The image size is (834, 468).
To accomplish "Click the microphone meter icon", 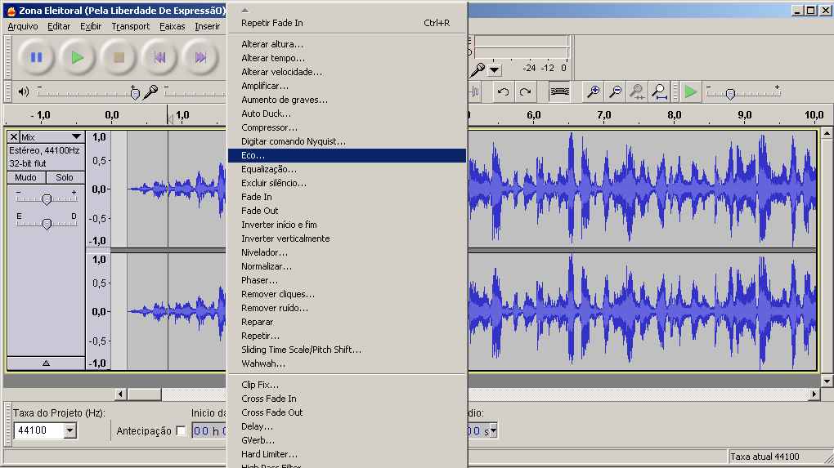I will click(x=478, y=69).
